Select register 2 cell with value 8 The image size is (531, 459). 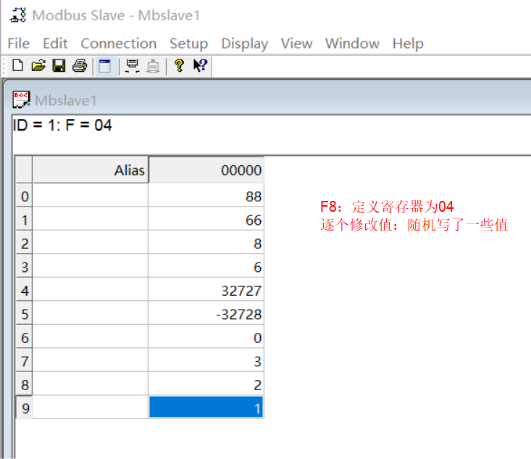click(x=206, y=243)
